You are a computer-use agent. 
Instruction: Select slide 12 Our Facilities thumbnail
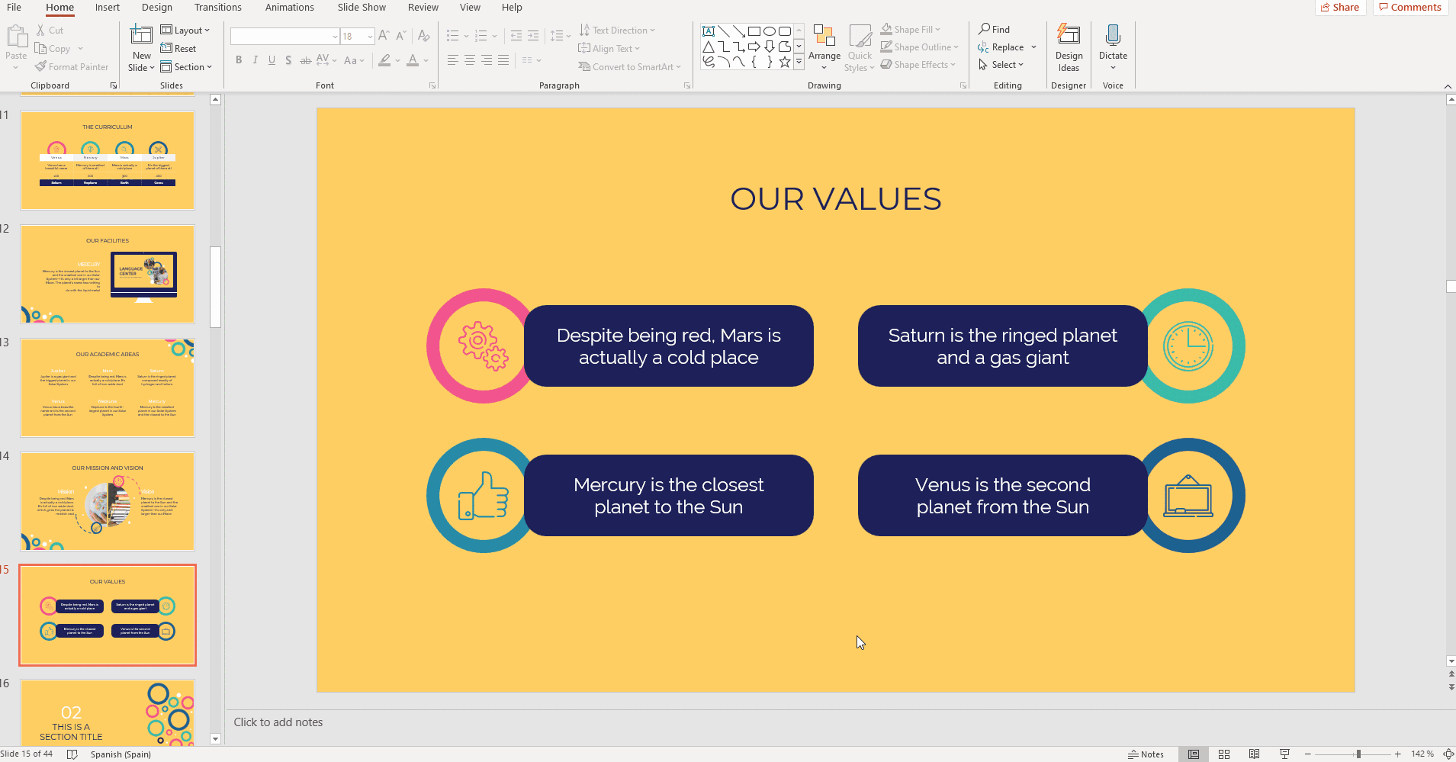point(108,274)
